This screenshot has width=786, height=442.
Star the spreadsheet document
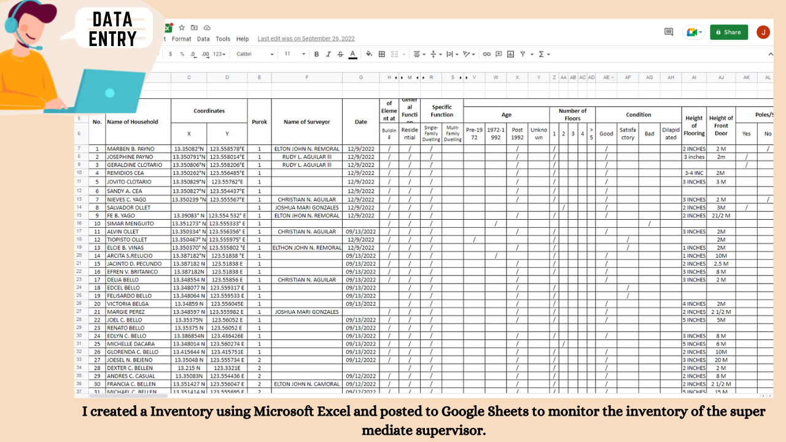(x=182, y=28)
